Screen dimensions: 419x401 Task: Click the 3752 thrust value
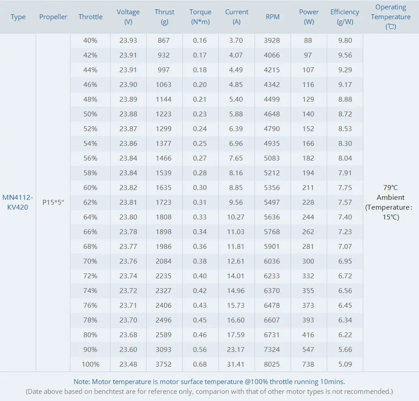(164, 364)
